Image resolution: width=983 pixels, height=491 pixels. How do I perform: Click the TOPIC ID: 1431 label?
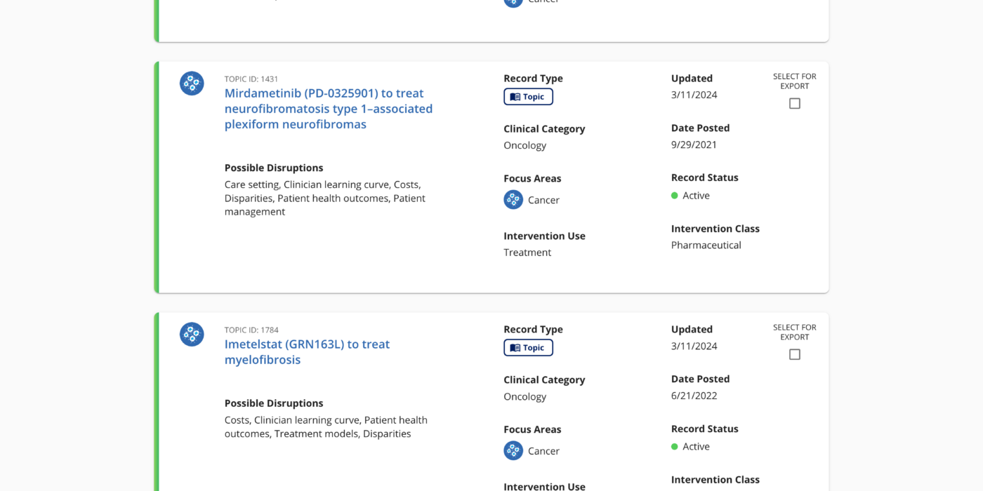click(x=251, y=79)
